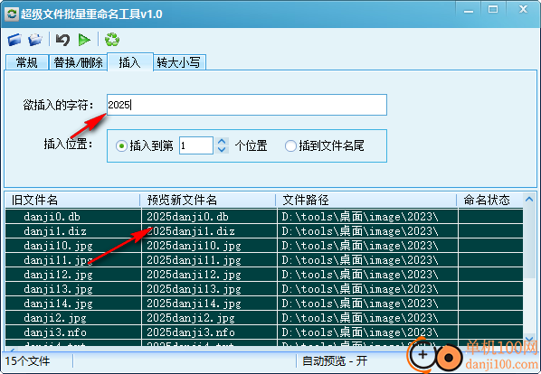Click preview name 2025danji0.db
Image resolution: width=541 pixels, height=374 pixels.
click(x=187, y=217)
